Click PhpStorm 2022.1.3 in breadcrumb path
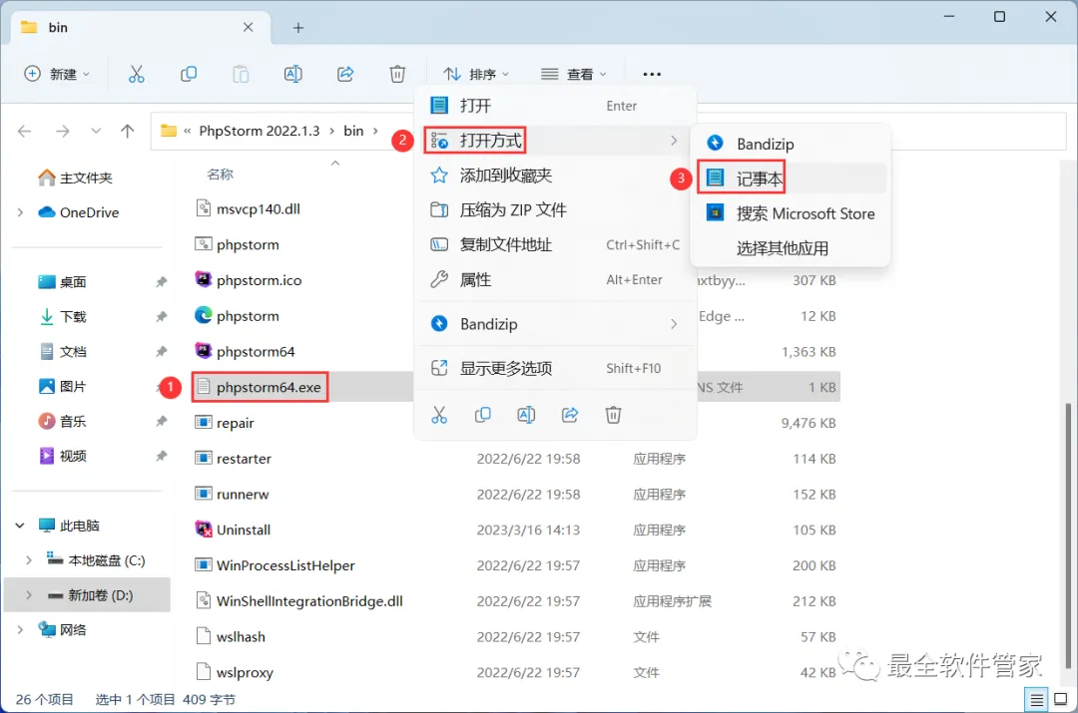The height and width of the screenshot is (713, 1078). point(260,131)
